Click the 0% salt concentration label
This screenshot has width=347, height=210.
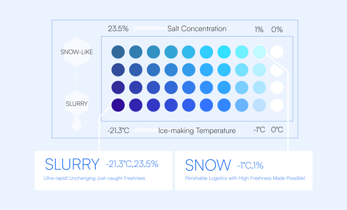(x=277, y=30)
